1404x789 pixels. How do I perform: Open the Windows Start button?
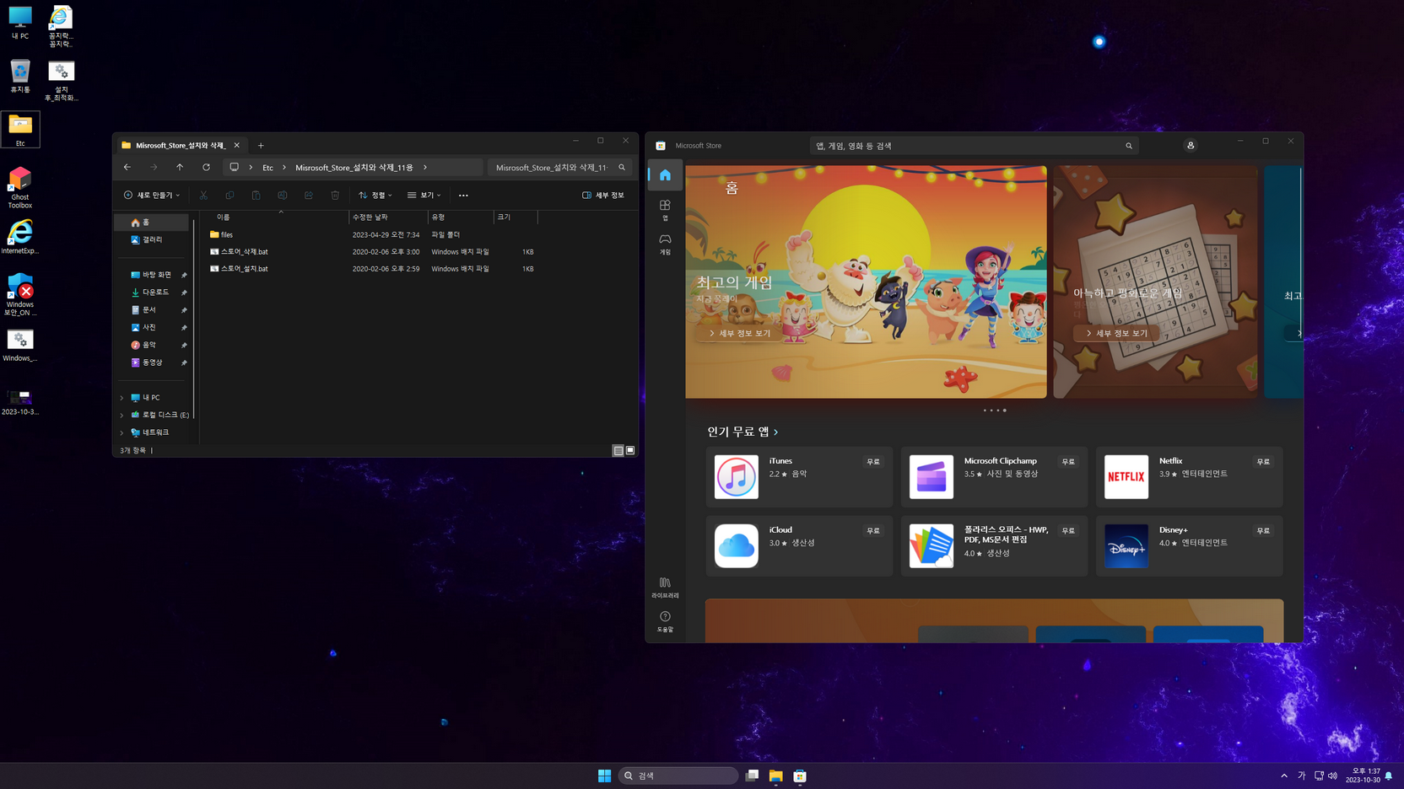[604, 776]
